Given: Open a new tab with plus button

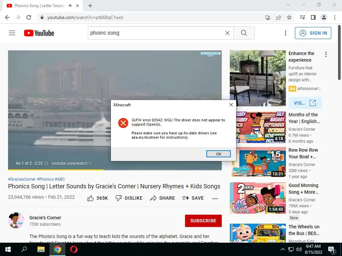Looking at the screenshot, I should [90, 6].
